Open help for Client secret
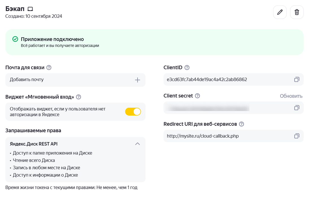 click(197, 96)
